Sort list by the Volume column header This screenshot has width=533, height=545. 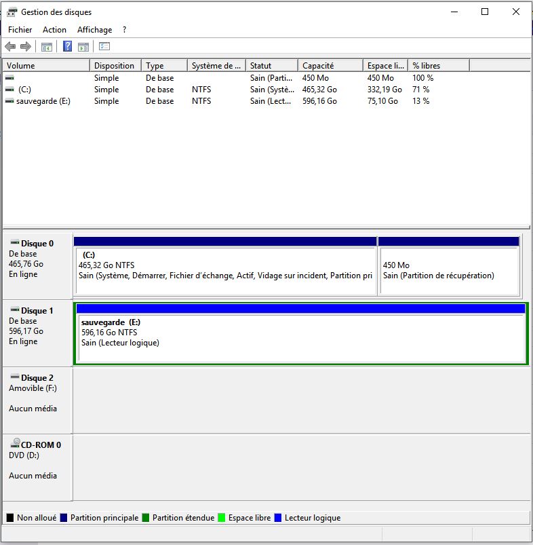coord(45,66)
